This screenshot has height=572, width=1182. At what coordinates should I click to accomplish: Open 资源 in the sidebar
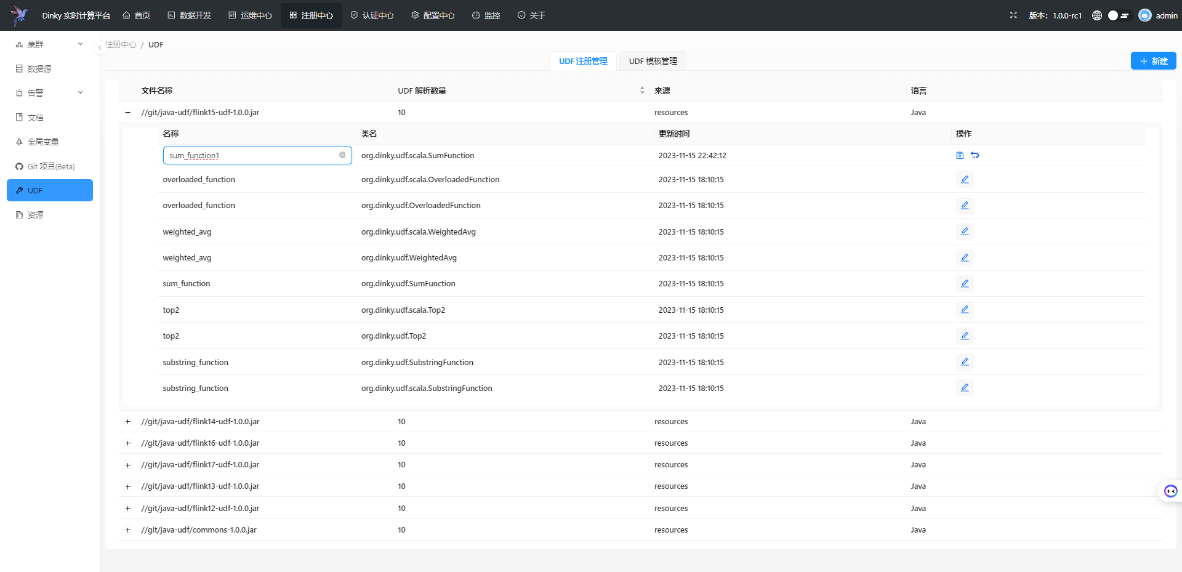point(50,215)
